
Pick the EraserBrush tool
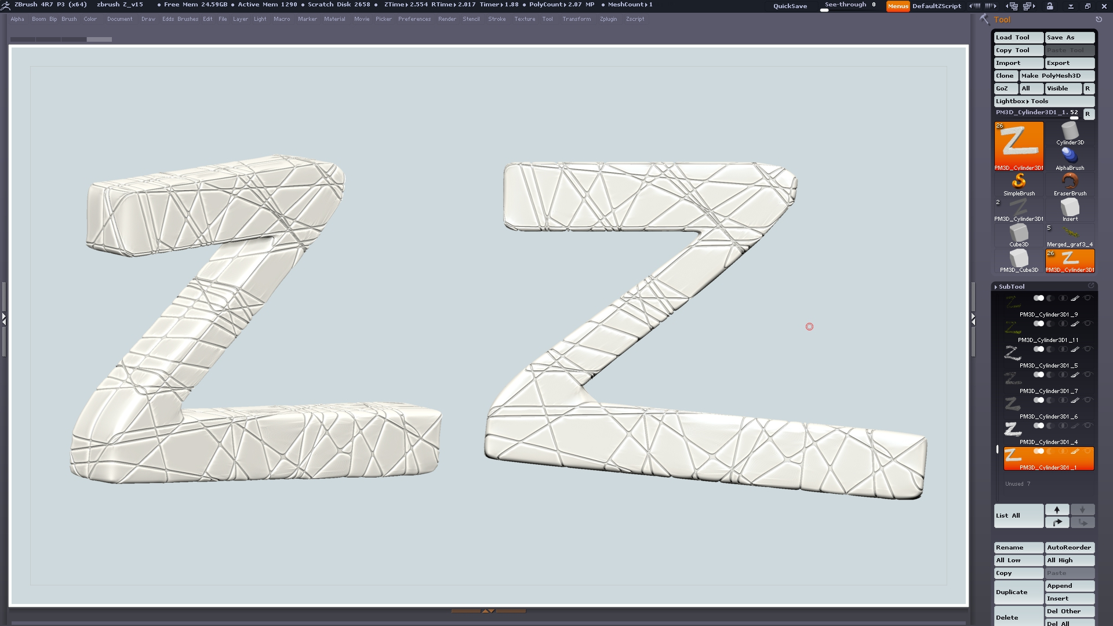[1070, 183]
